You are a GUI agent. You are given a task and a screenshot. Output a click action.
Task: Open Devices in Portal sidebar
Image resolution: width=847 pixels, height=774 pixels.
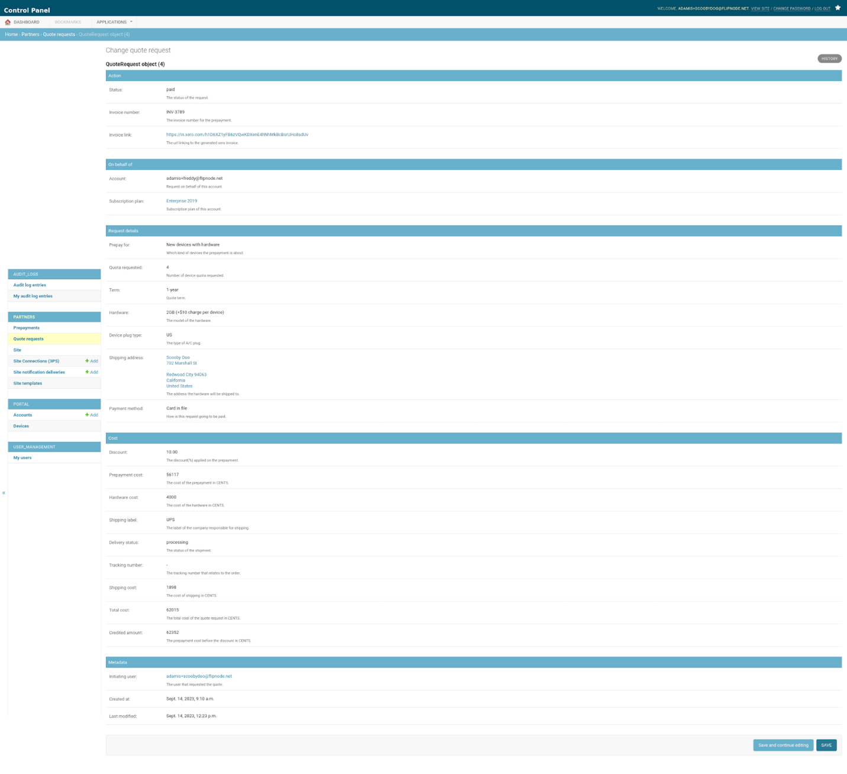[21, 426]
